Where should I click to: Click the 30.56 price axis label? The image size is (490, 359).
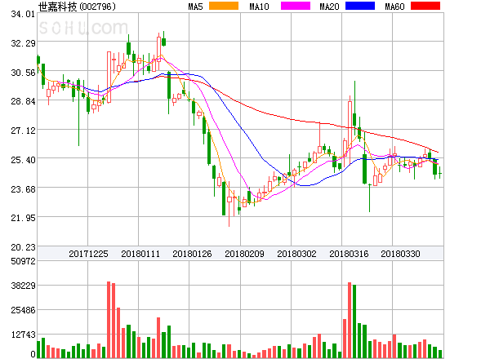click(x=23, y=73)
